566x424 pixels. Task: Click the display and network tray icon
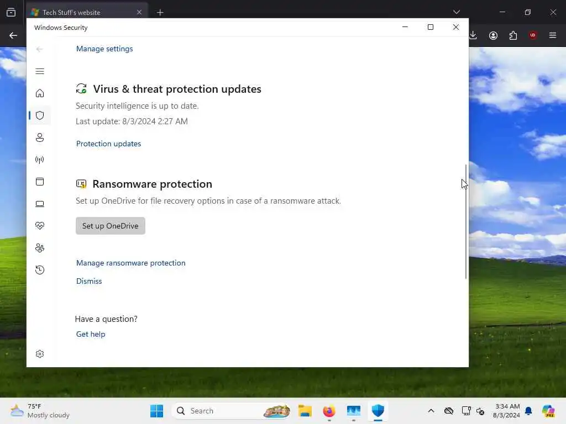[466, 411]
